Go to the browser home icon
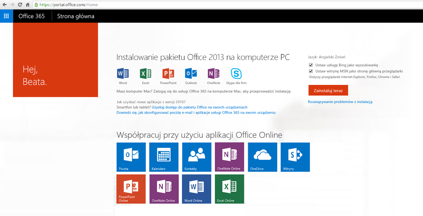 27,5
